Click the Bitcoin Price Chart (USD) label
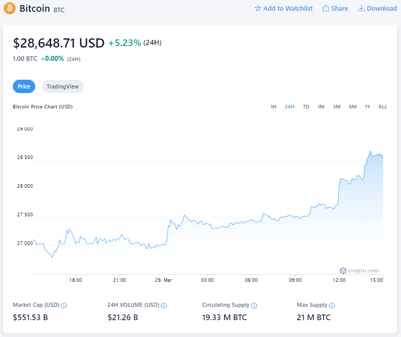This screenshot has width=401, height=337. [x=43, y=107]
